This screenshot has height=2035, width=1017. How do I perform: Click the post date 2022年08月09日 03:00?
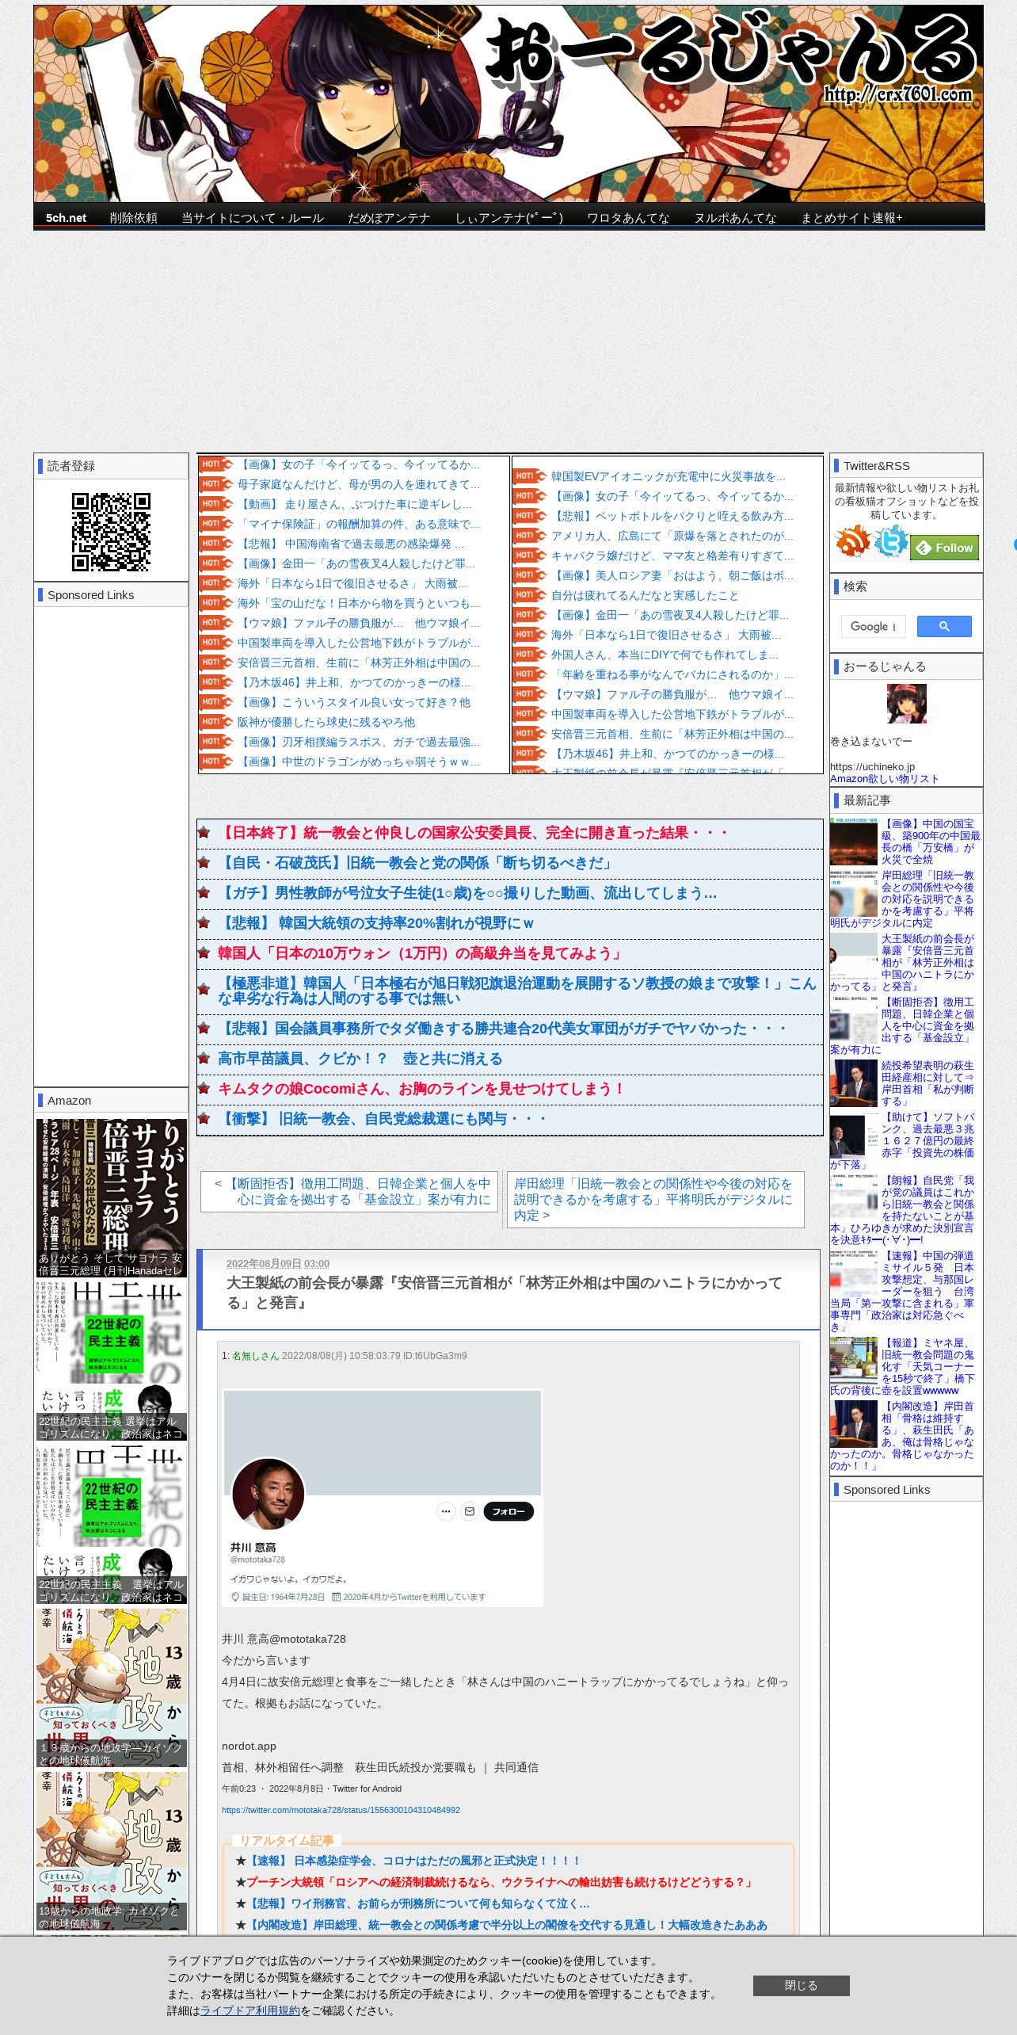point(278,1263)
